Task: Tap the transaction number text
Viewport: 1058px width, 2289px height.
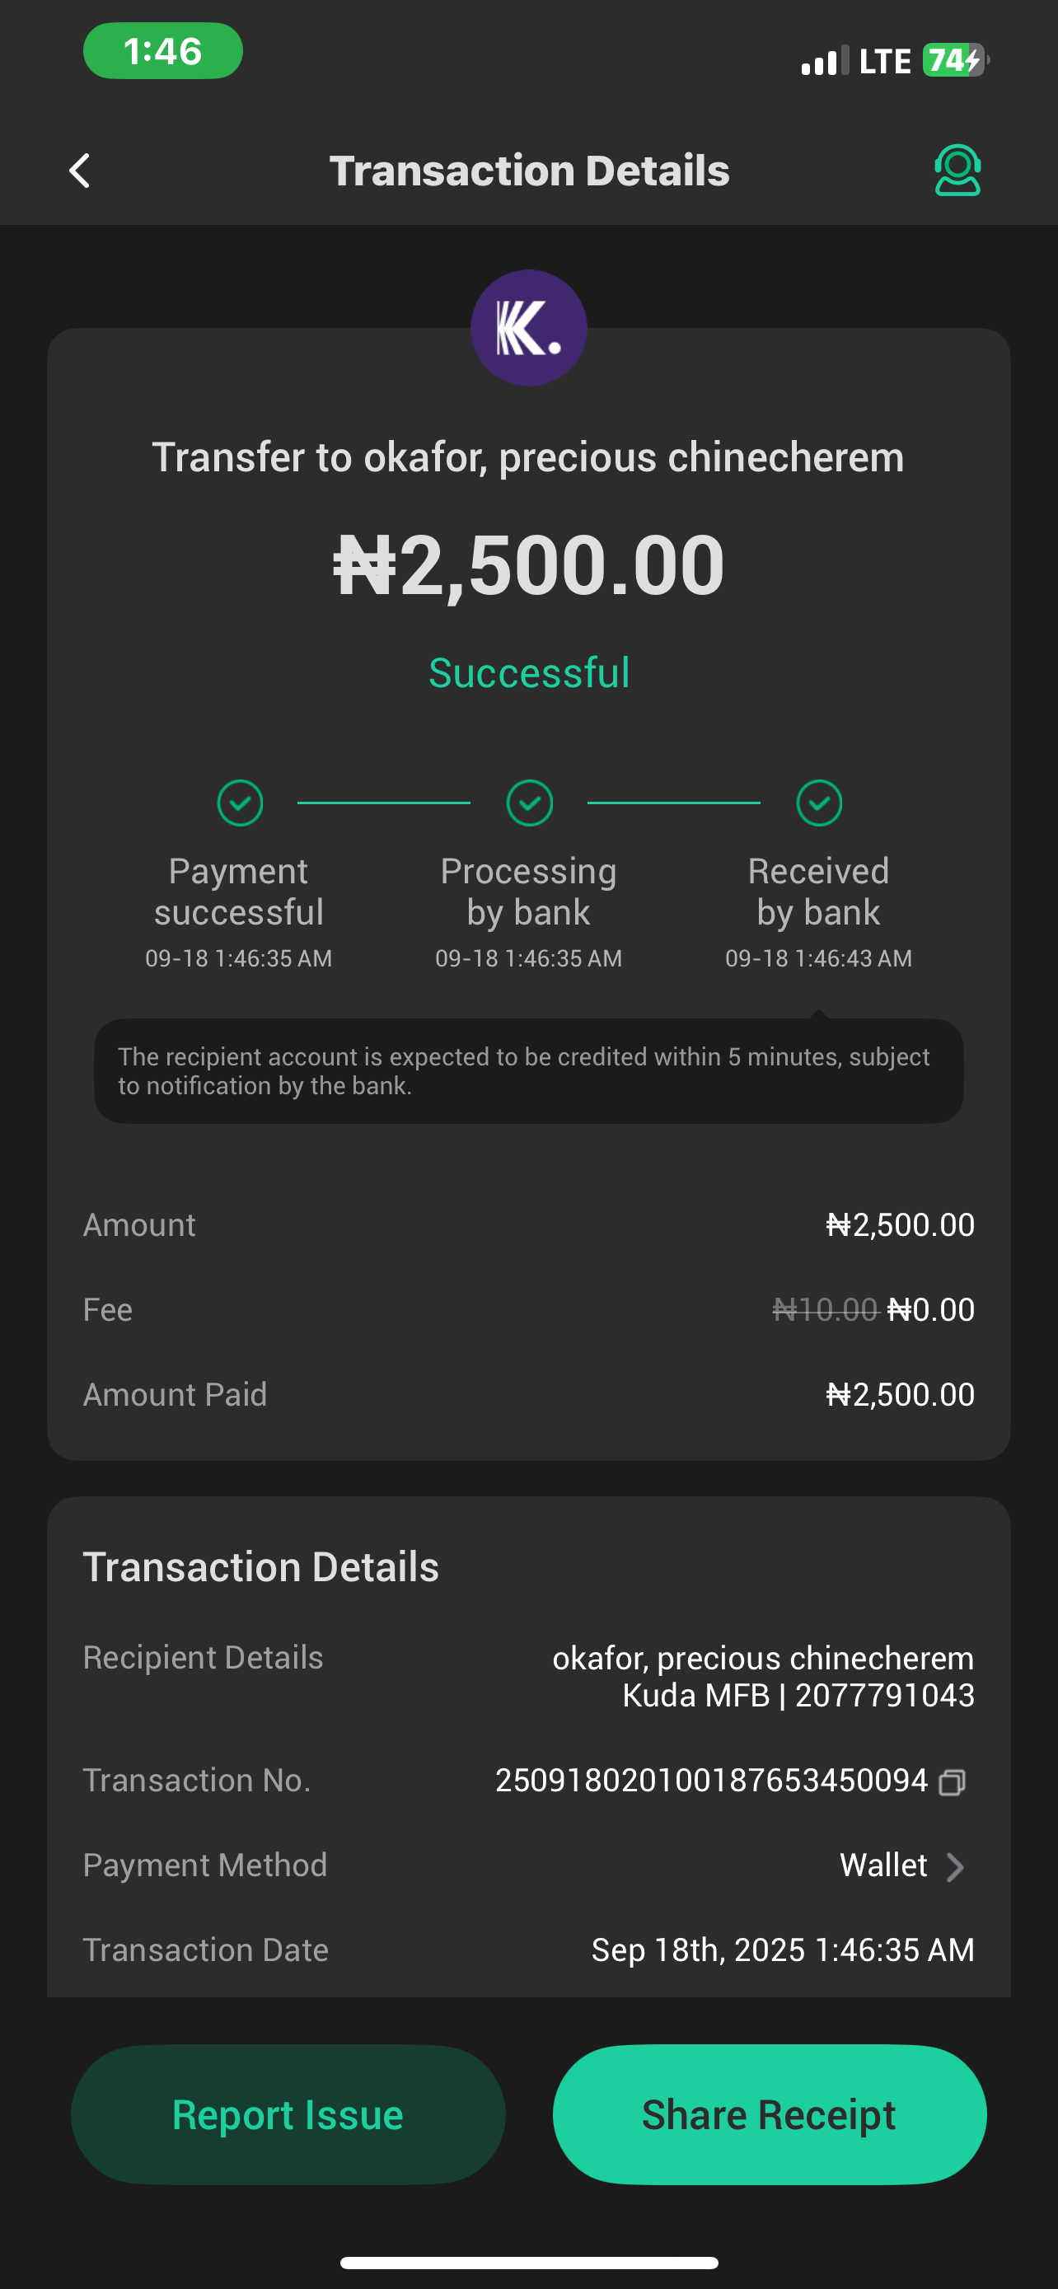Action: 710,1781
